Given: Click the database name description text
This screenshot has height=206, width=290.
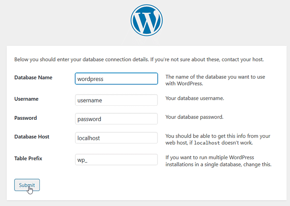Looking at the screenshot, I should tap(215, 80).
